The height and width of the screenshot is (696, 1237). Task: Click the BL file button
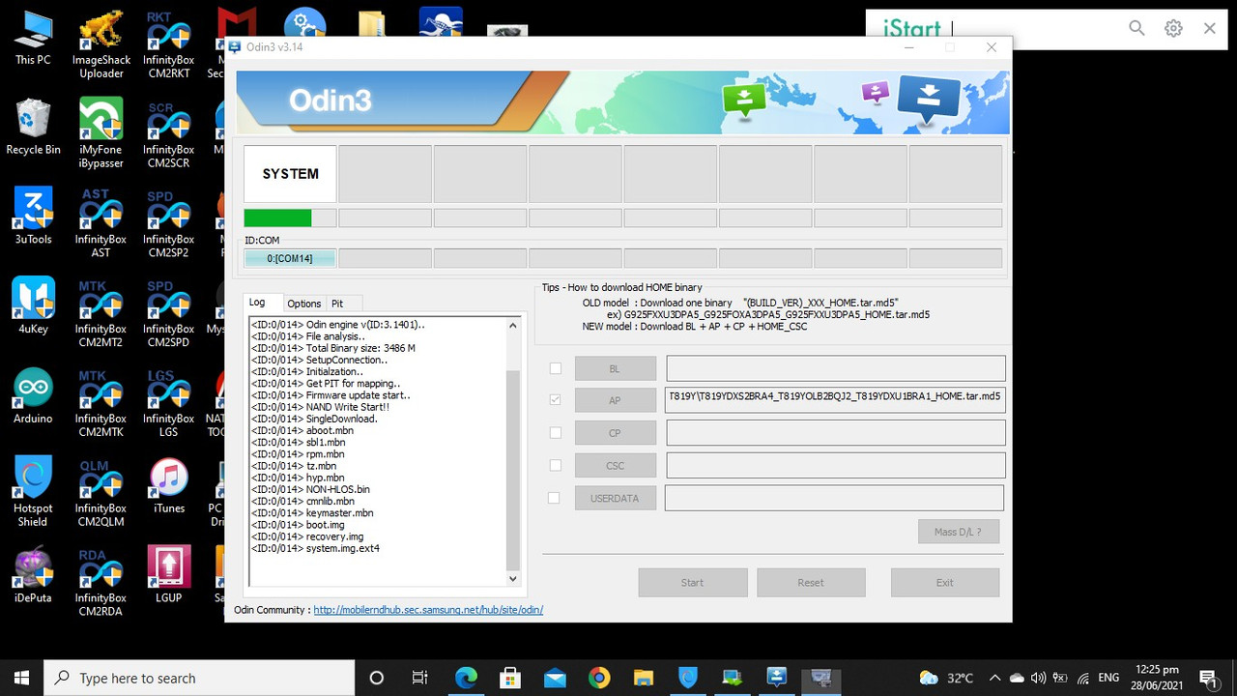[616, 368]
